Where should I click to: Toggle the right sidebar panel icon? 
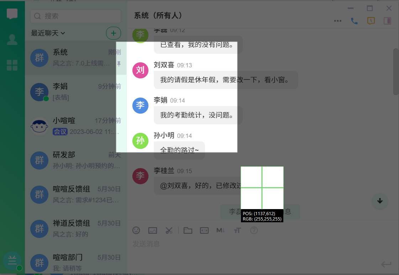point(388,21)
